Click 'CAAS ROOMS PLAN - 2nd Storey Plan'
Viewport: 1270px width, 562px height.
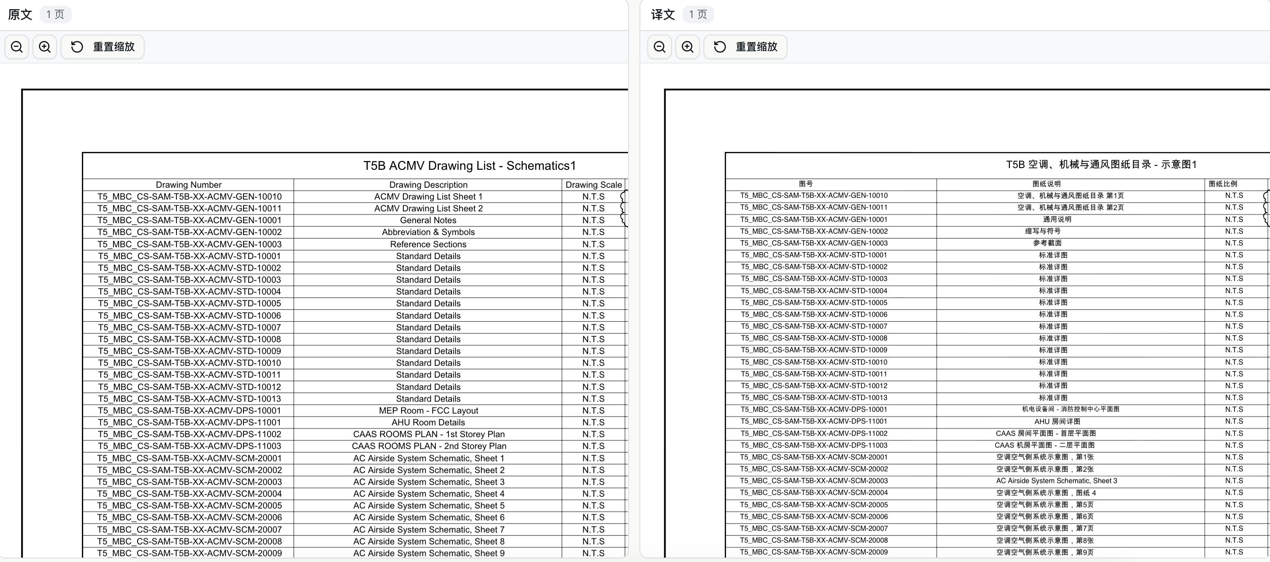pyautogui.click(x=428, y=446)
